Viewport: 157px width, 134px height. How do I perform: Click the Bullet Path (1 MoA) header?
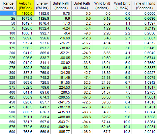point(82,6)
